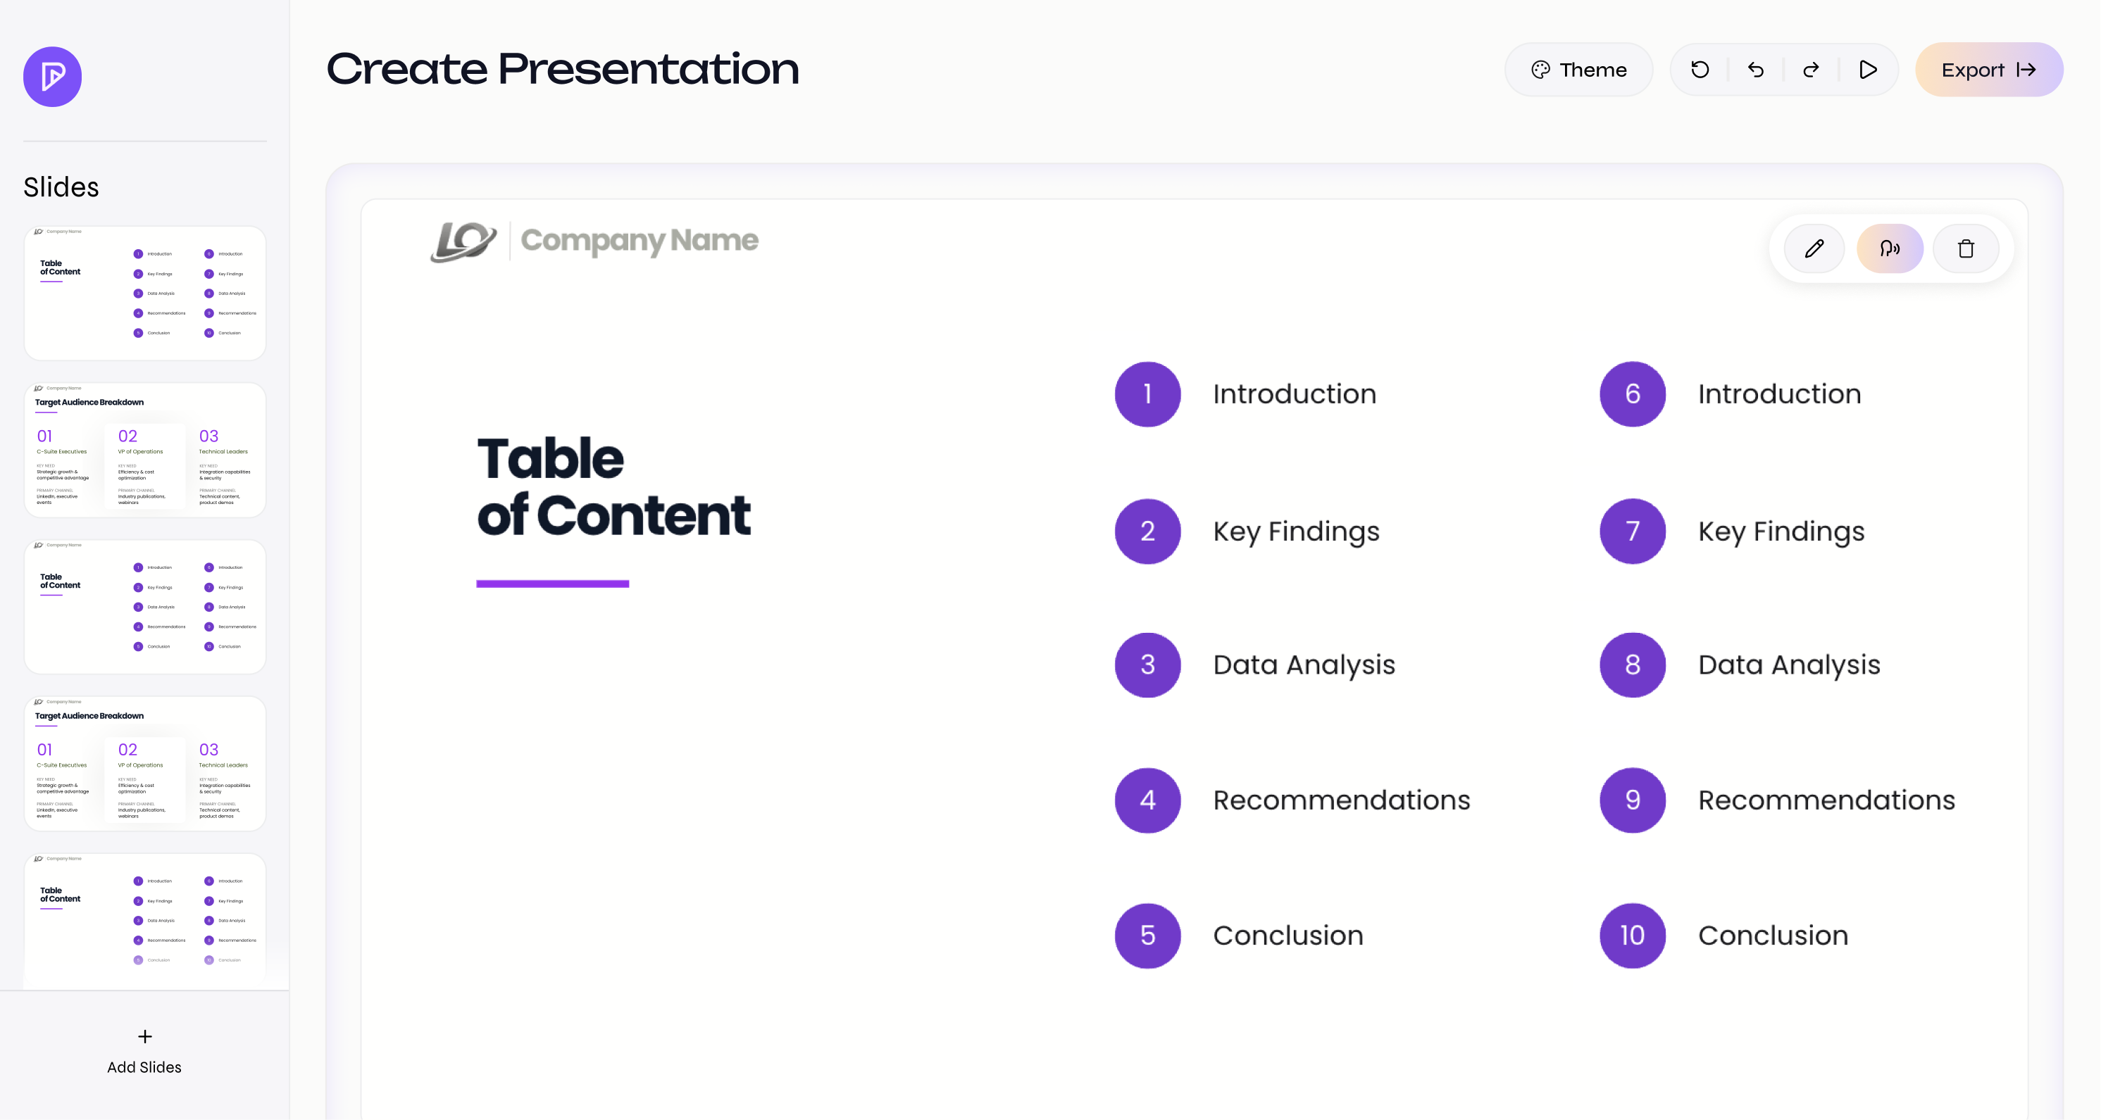Click the pencil edit slide icon
2101x1120 pixels.
tap(1814, 248)
